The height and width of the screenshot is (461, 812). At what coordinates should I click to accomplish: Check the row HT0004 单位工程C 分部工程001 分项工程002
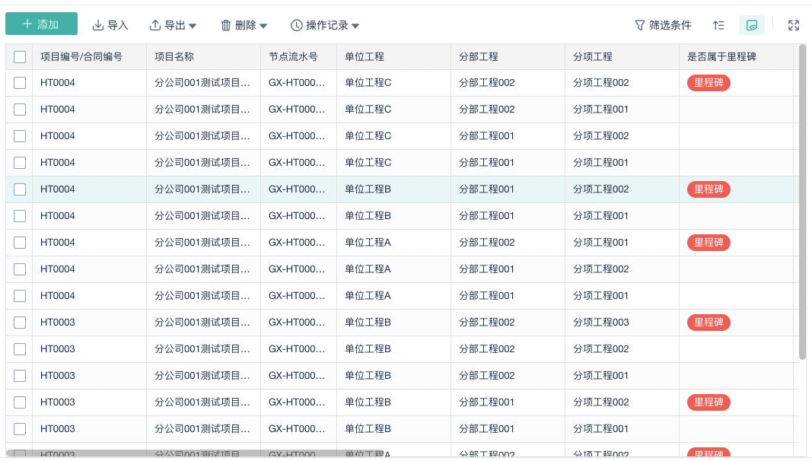pyautogui.click(x=20, y=136)
